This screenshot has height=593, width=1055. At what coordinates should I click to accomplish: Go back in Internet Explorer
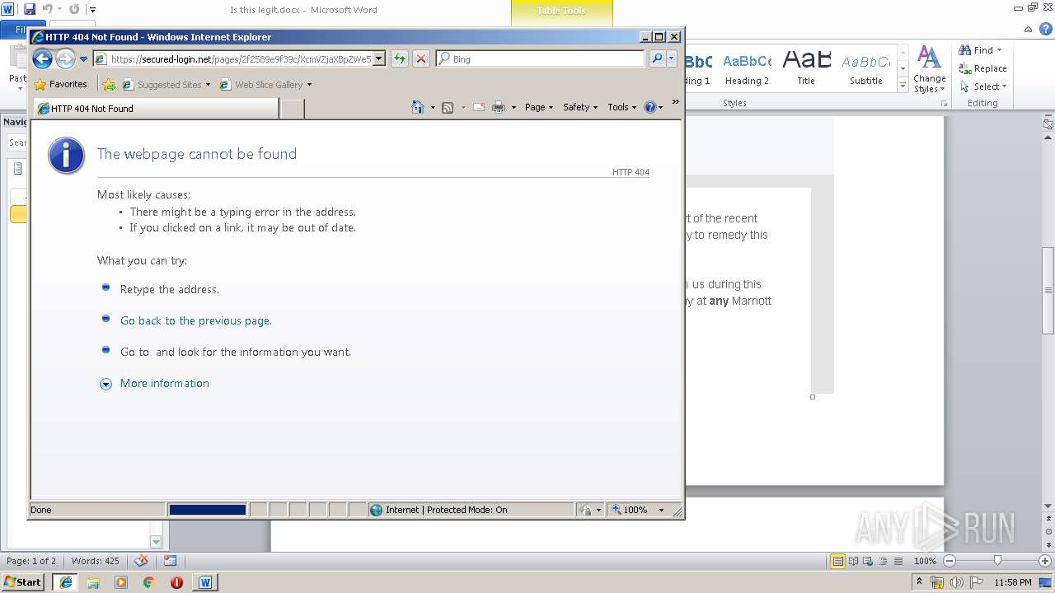click(43, 58)
